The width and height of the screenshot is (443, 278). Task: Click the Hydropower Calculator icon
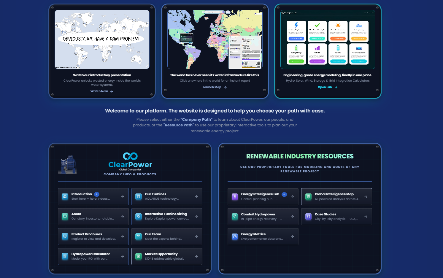tap(65, 256)
